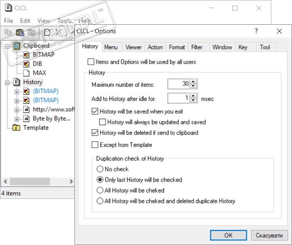Switch to the Menu tab
This screenshot has width=292, height=245.
pyautogui.click(x=111, y=47)
